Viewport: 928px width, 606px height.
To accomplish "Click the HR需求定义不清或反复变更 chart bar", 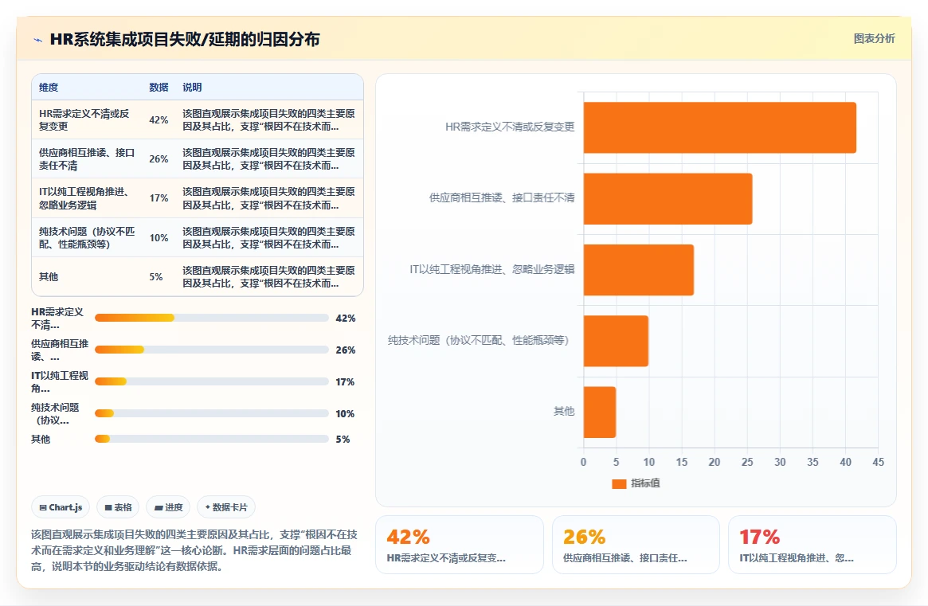I will [719, 127].
